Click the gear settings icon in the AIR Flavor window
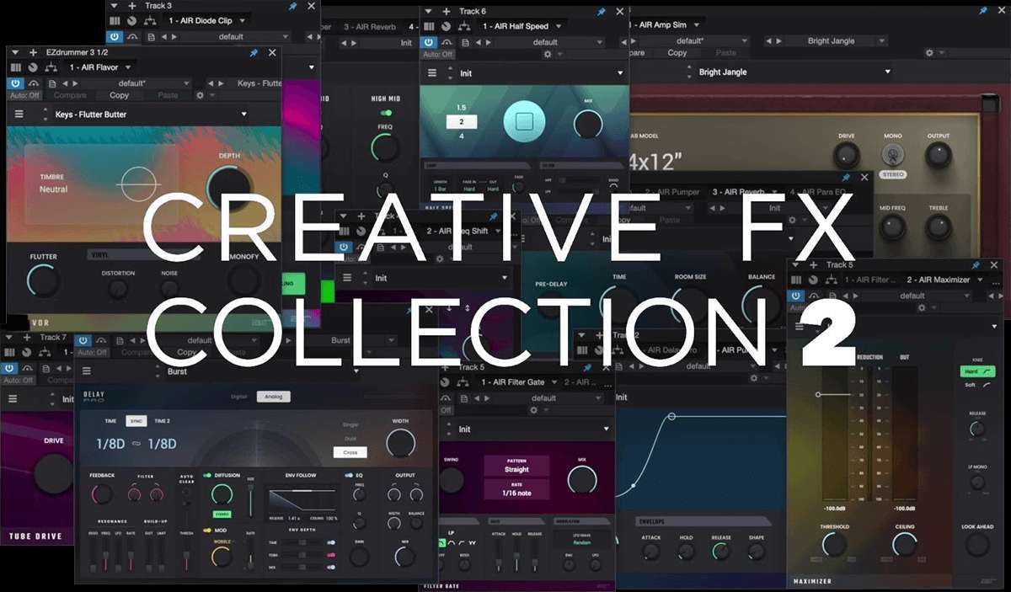Viewport: 1011px width, 592px height. pyautogui.click(x=200, y=96)
